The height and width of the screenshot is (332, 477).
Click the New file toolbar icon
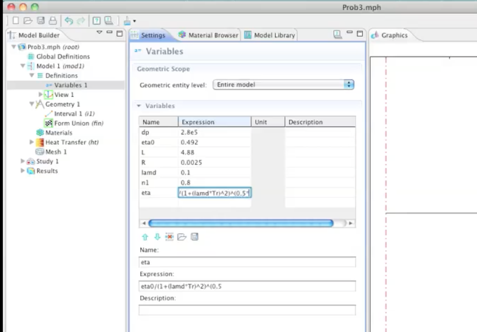coord(15,20)
